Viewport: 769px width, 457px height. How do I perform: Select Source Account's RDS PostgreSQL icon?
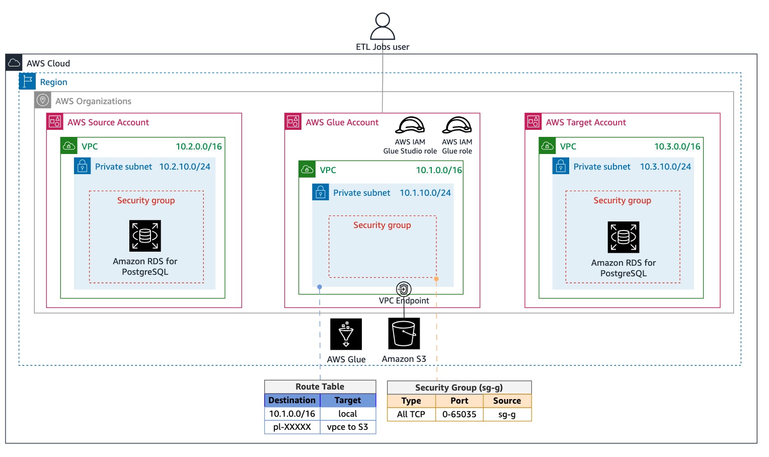pos(145,236)
